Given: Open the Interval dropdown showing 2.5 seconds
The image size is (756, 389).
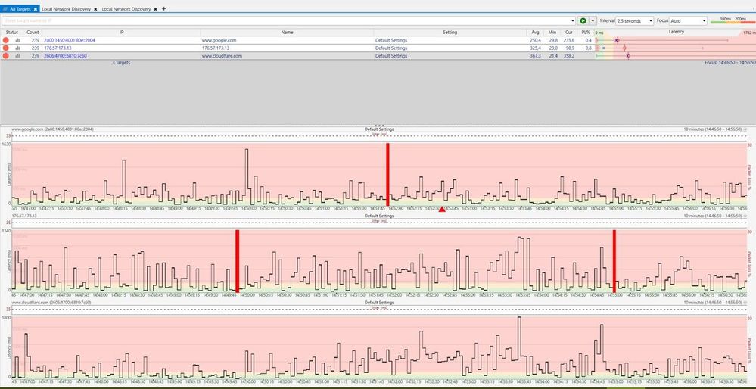Looking at the screenshot, I should click(x=634, y=20).
